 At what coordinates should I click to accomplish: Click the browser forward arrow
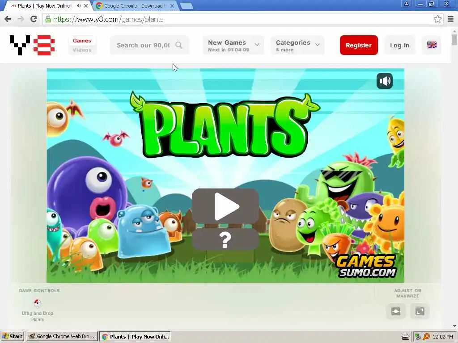[21, 19]
